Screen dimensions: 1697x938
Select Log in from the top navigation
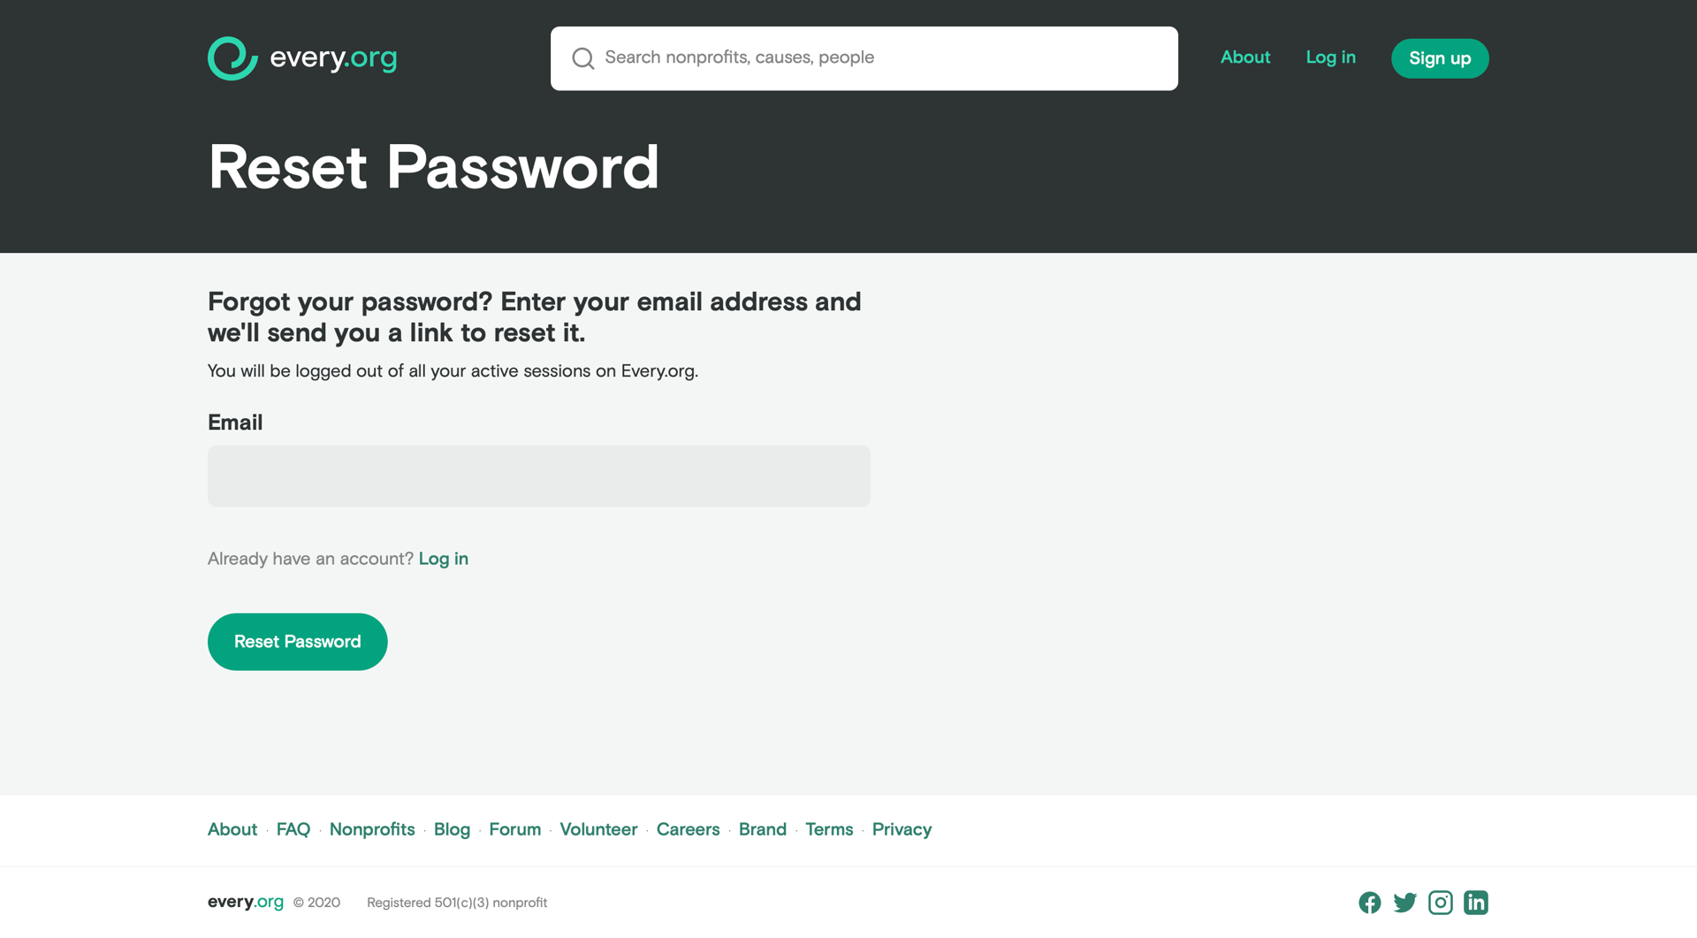tap(1330, 57)
